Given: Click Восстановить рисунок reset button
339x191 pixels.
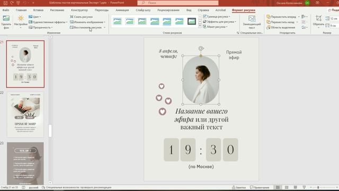Looking at the screenshot, I should (x=86, y=28).
